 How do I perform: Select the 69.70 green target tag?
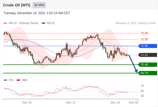coord(148,73)
